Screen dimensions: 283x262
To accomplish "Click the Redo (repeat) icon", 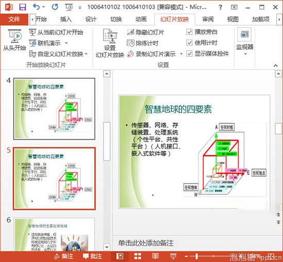I will click(55, 7).
